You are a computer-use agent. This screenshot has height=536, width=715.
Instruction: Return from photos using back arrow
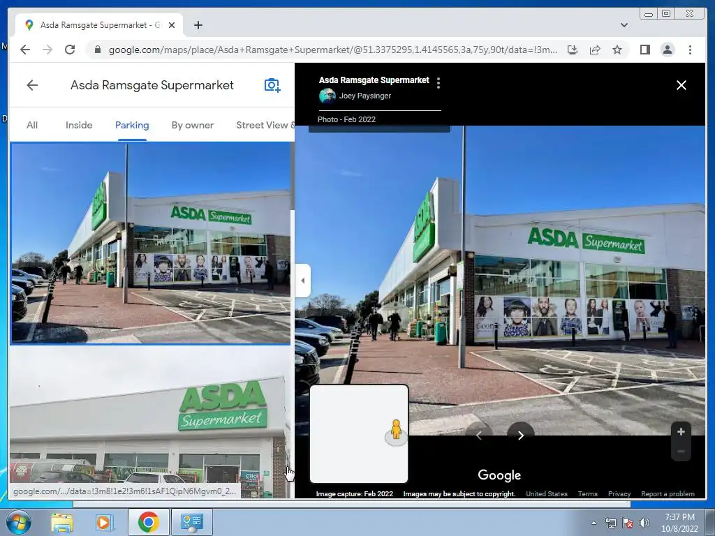[x=32, y=85]
